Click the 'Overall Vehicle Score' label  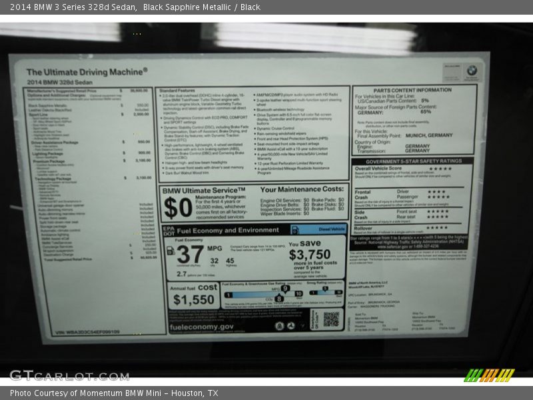coord(378,169)
